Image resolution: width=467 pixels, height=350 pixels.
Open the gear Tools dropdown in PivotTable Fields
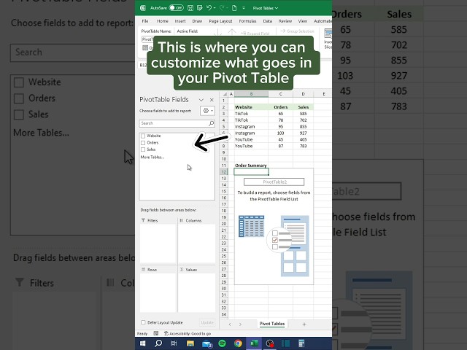(x=207, y=111)
